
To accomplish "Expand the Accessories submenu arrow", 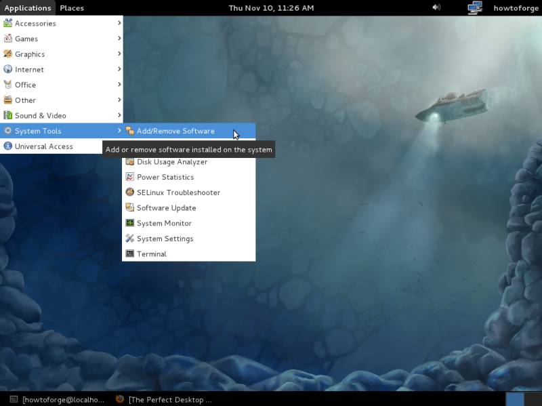I will 119,23.
